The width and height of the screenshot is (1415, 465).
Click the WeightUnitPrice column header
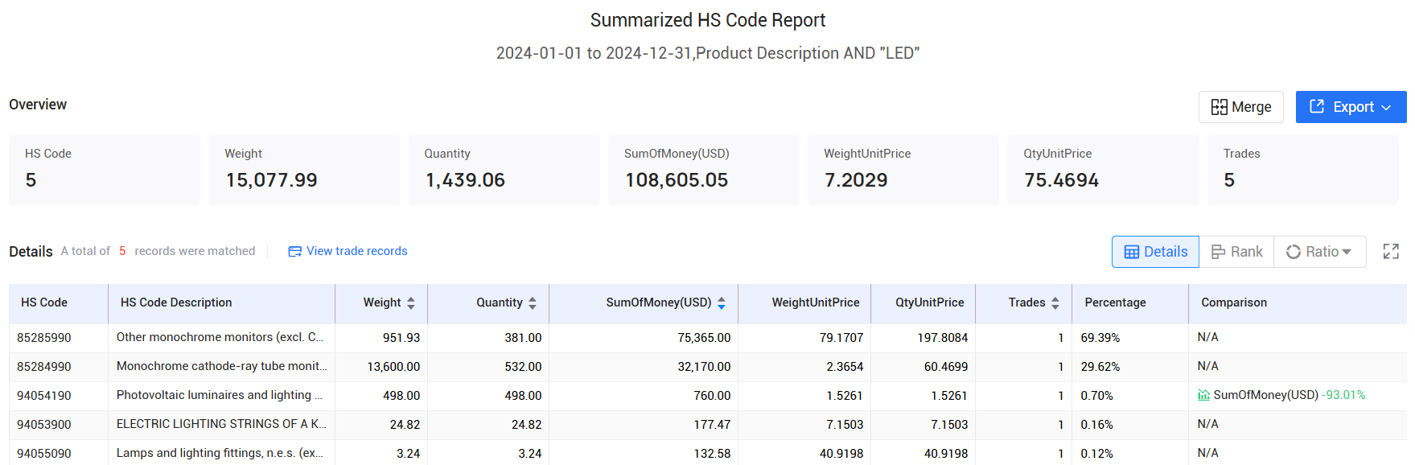point(804,303)
